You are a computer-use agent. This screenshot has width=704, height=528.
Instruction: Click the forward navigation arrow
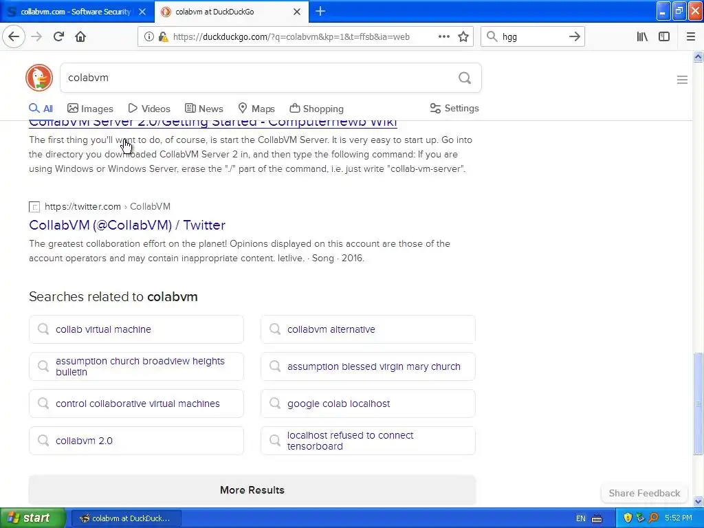(x=37, y=36)
